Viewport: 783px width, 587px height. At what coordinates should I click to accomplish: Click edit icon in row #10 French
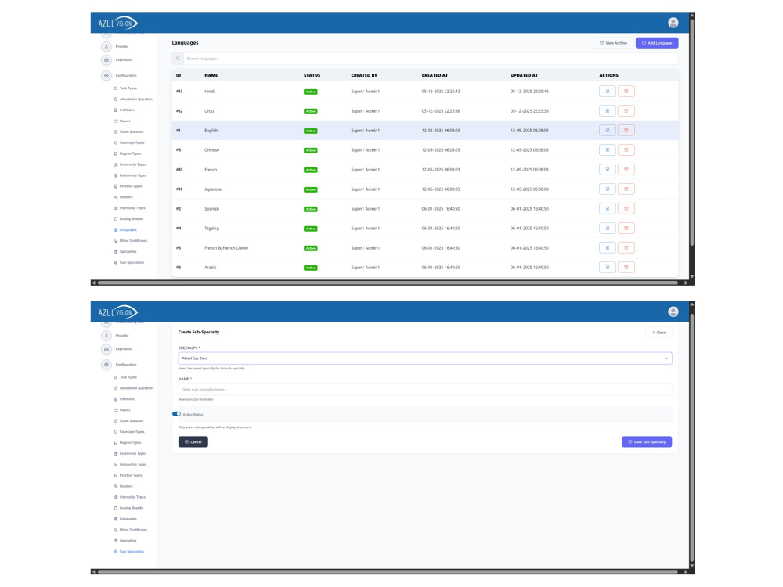pos(608,170)
